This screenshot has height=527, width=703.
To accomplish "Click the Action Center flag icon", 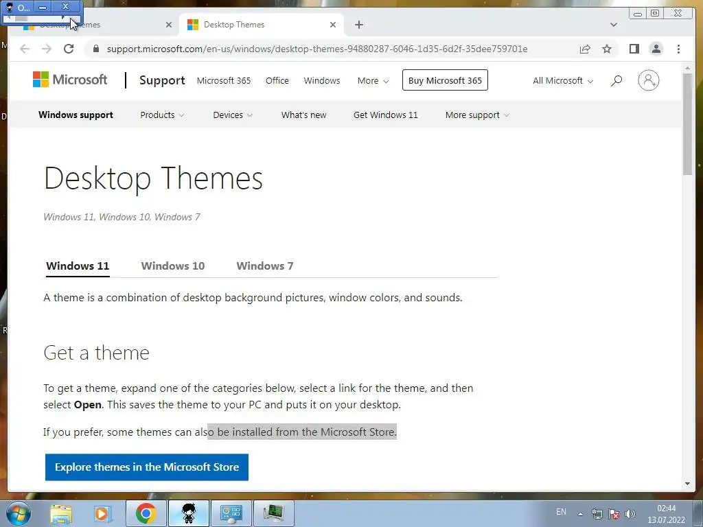I will pos(614,513).
